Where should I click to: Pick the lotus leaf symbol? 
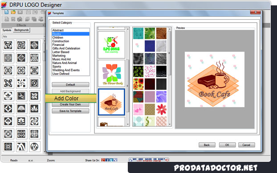[x=34, y=109]
